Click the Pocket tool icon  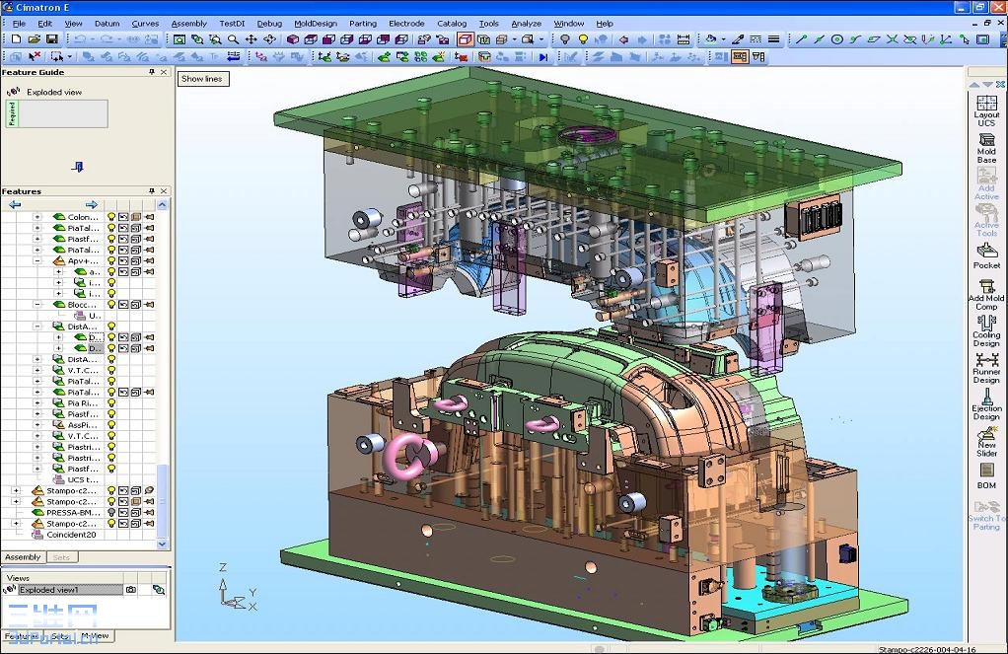coord(986,255)
